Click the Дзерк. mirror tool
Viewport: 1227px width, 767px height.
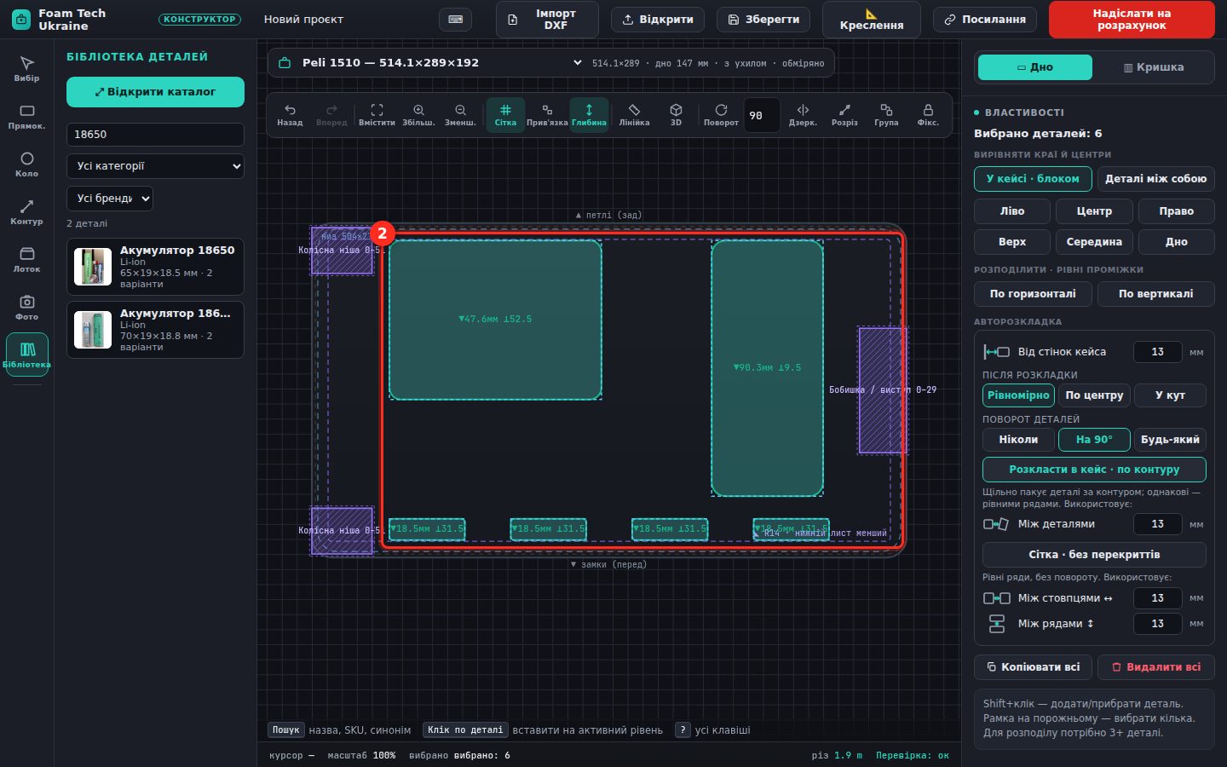pyautogui.click(x=803, y=115)
